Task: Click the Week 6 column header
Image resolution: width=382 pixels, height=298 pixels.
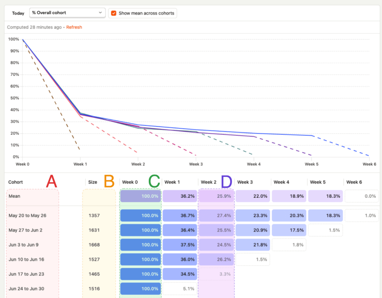Action: 354,182
